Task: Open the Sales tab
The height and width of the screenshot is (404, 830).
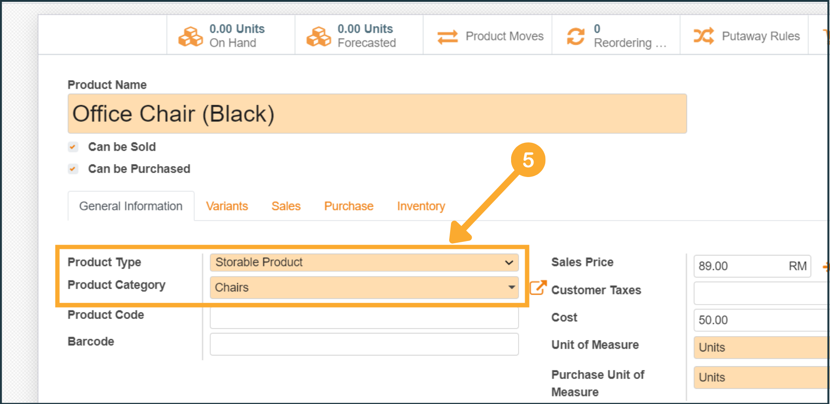Action: tap(286, 206)
